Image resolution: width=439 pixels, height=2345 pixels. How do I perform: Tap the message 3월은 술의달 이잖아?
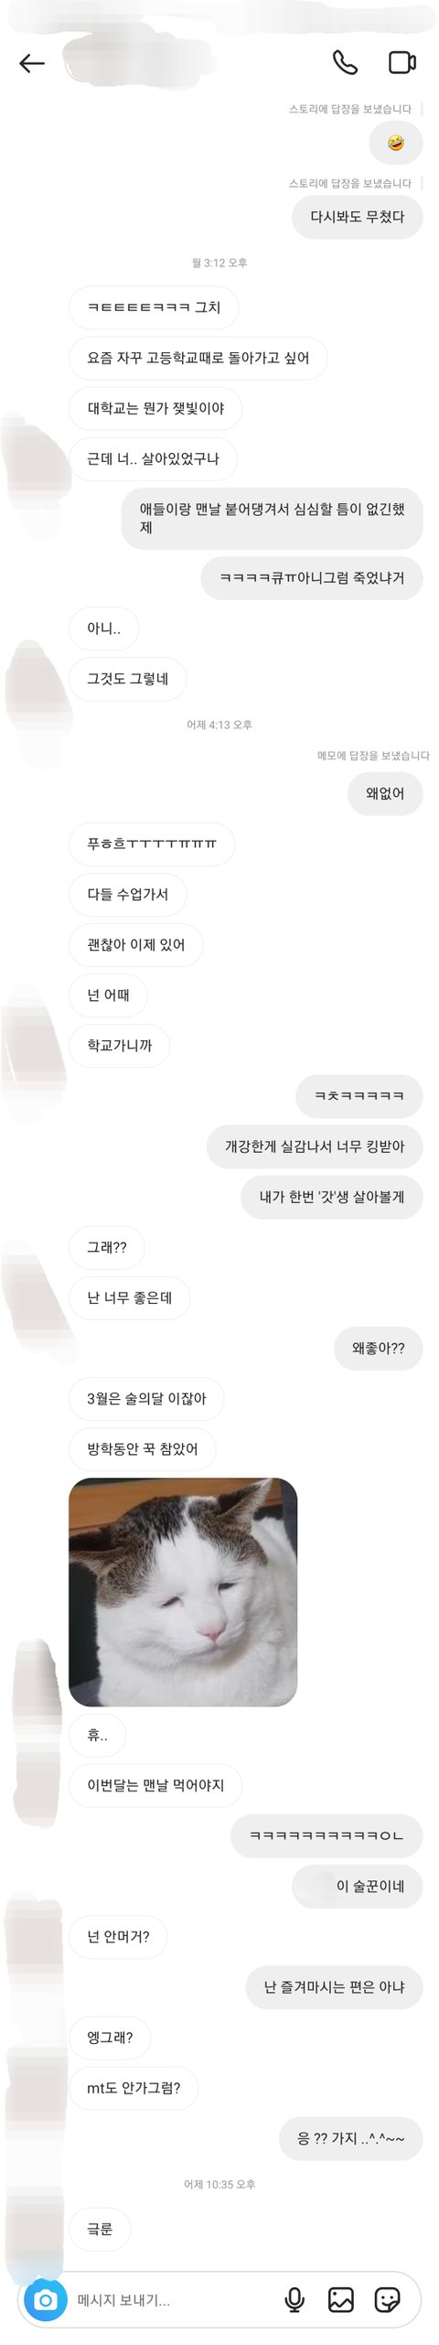pyautogui.click(x=146, y=1398)
